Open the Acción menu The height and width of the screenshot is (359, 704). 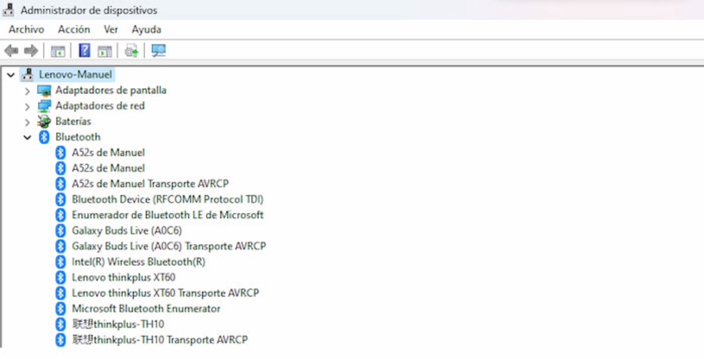point(74,29)
